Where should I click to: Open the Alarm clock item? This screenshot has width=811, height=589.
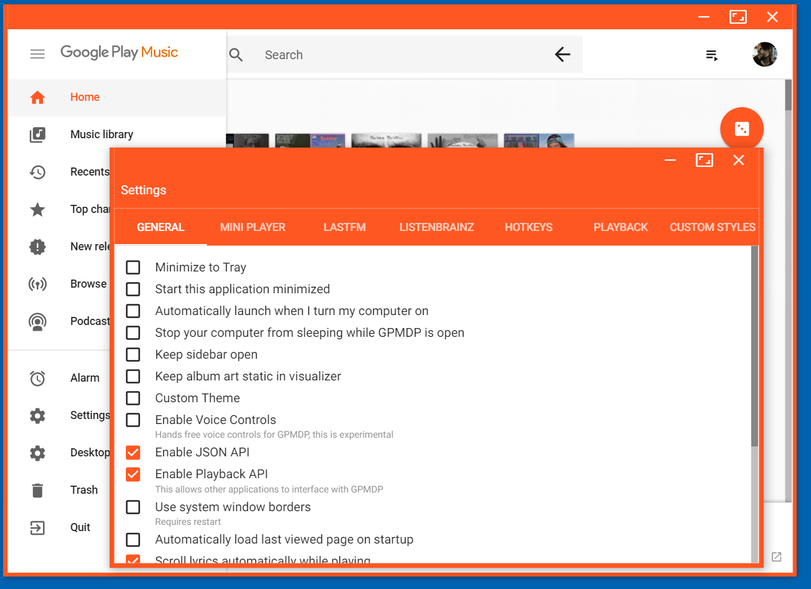click(x=59, y=378)
